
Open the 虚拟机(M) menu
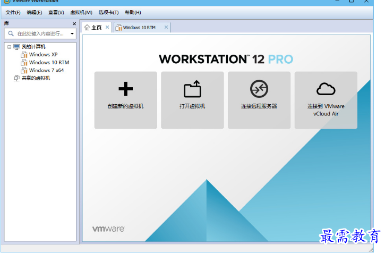(81, 13)
